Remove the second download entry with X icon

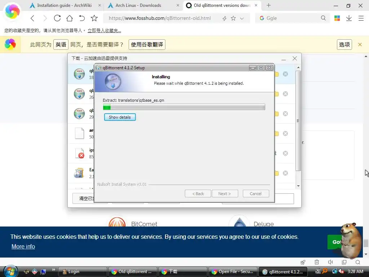285,94
